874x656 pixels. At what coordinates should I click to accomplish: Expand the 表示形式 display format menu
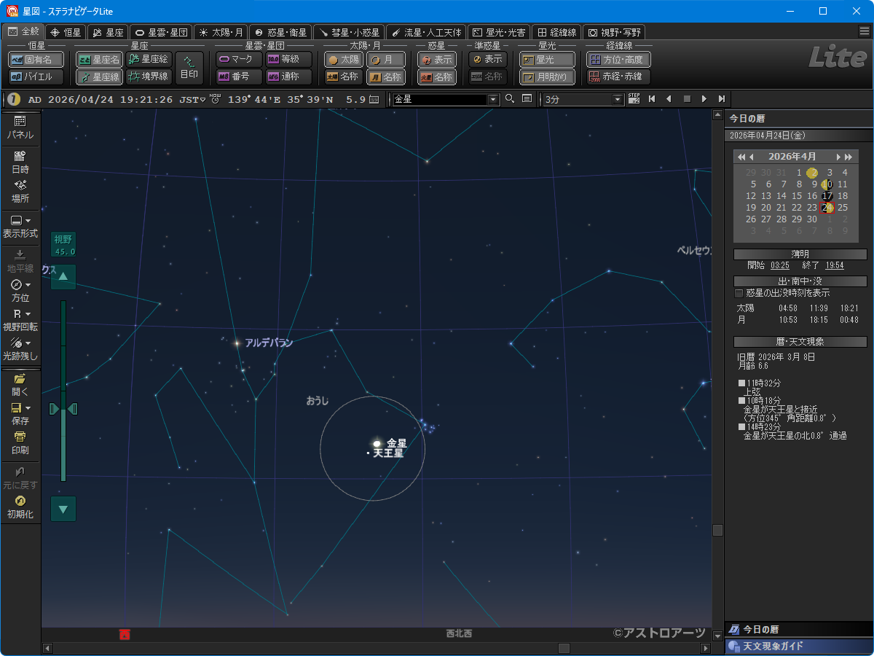tap(20, 227)
